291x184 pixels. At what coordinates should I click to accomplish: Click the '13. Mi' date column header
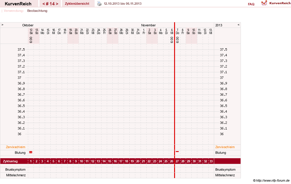pos(211,31)
